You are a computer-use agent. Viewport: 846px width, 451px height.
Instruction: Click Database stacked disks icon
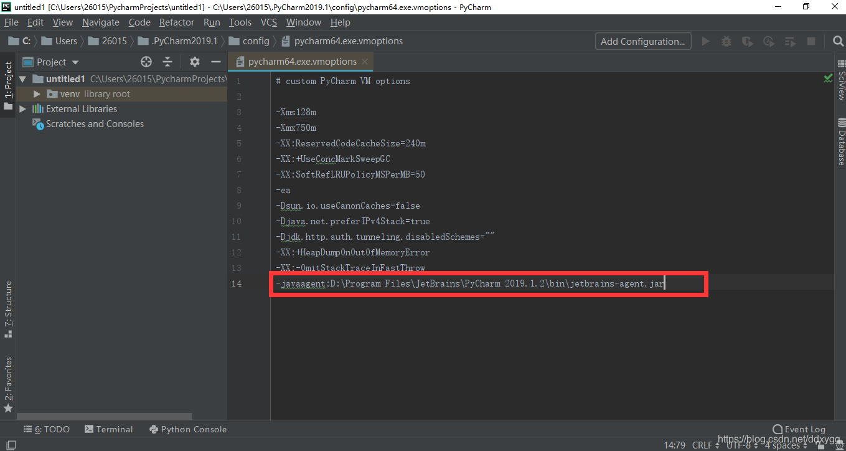(841, 121)
